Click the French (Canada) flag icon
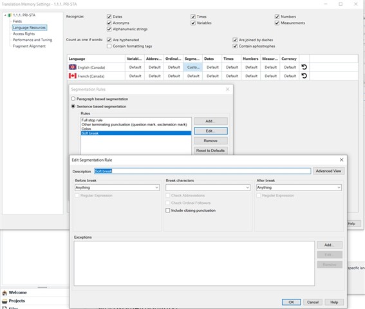 (73, 76)
